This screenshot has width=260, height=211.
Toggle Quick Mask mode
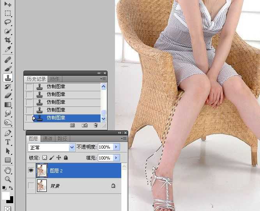8,209
